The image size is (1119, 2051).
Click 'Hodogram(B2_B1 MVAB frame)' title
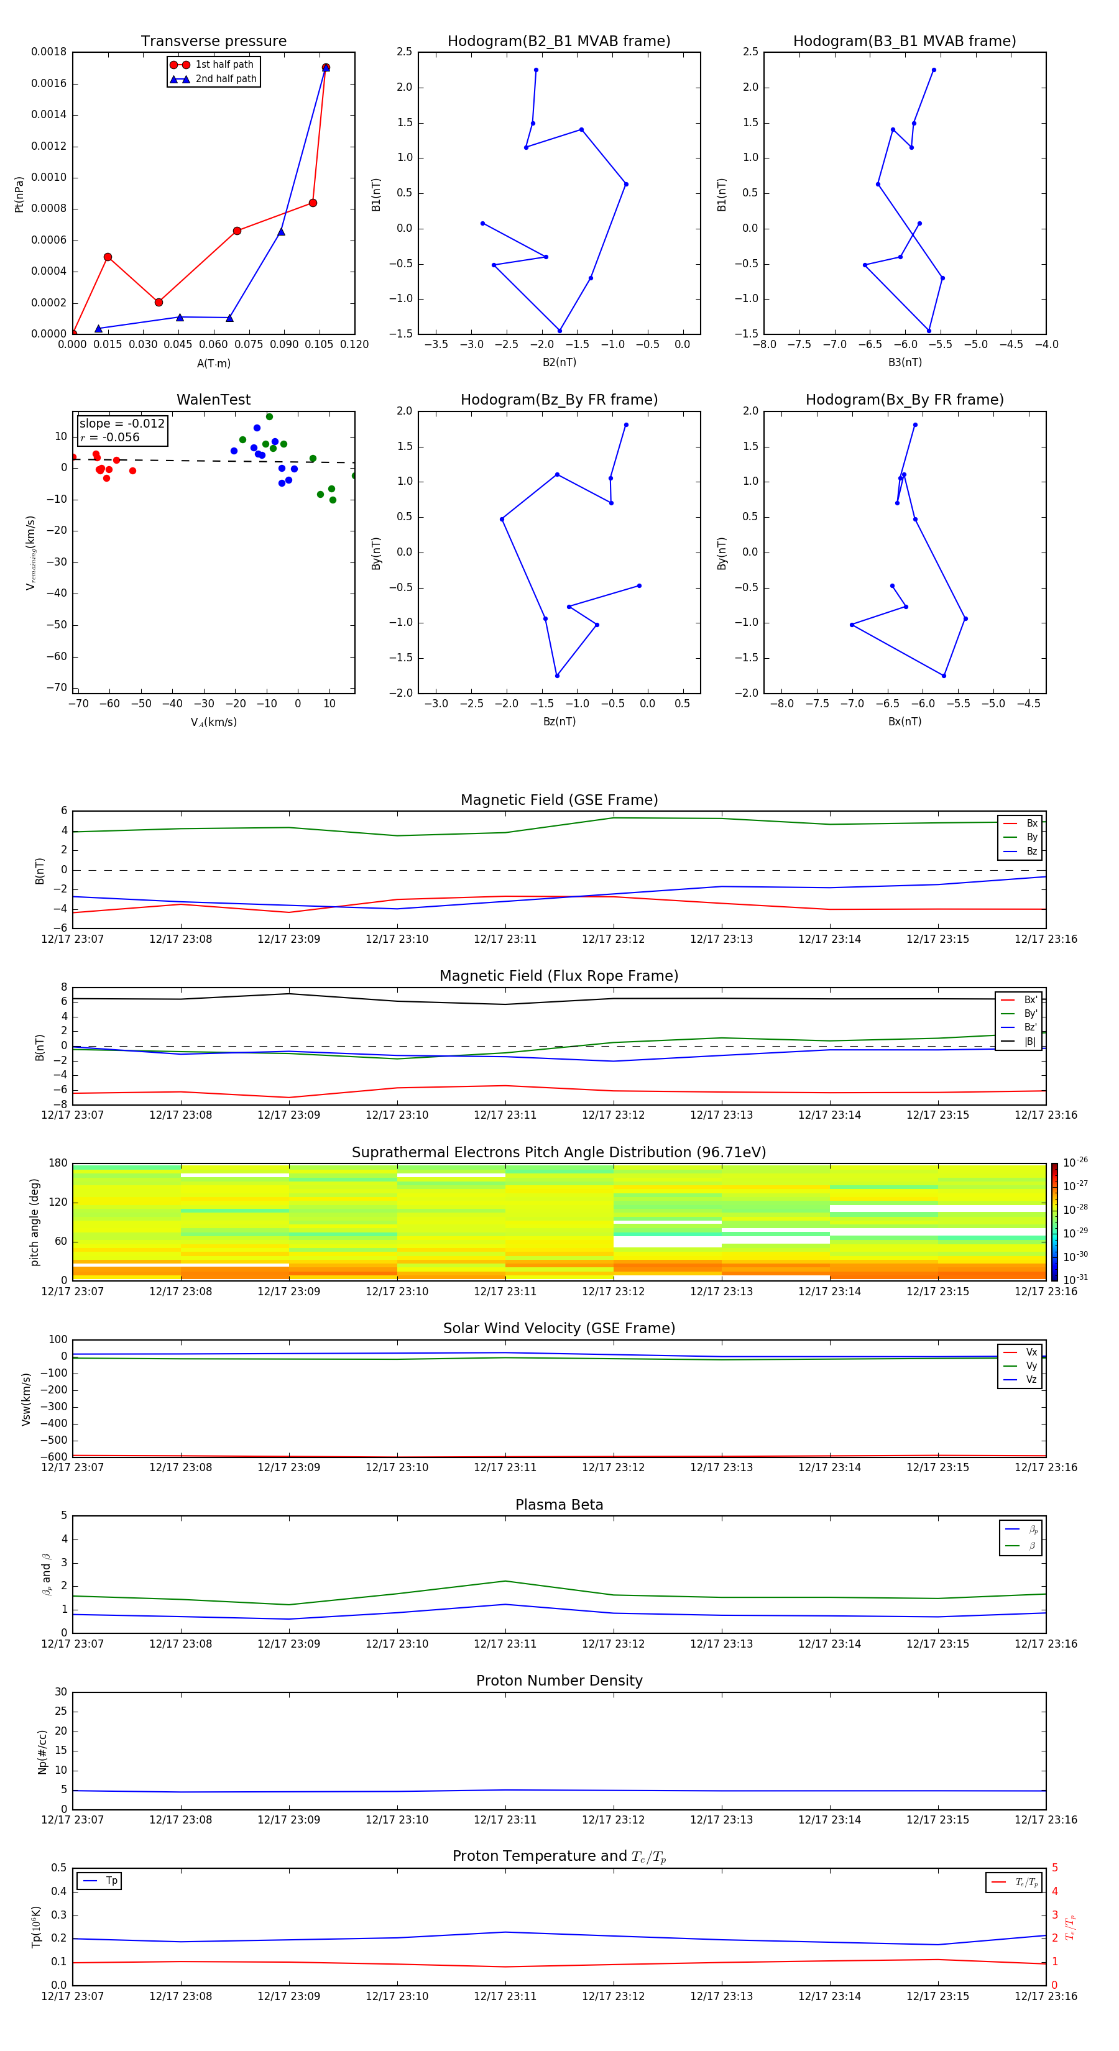click(559, 42)
